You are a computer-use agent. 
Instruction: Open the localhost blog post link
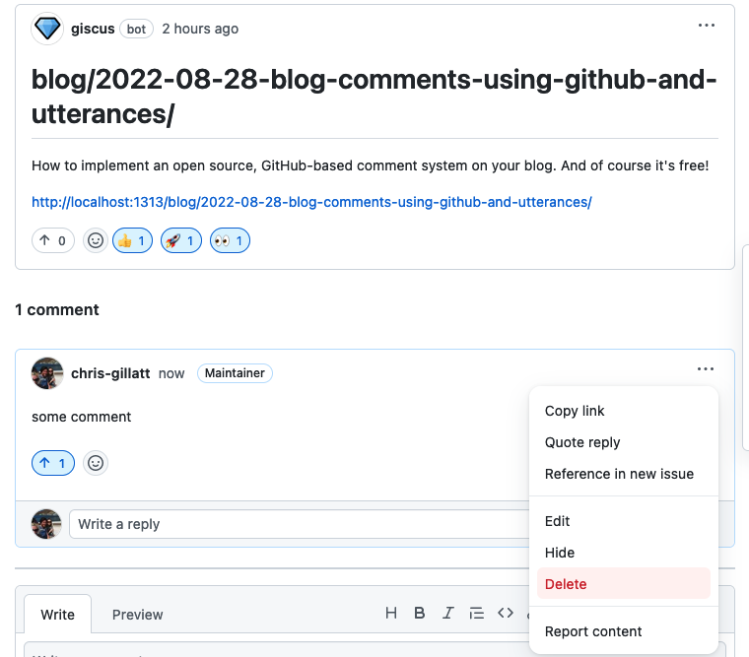311,202
